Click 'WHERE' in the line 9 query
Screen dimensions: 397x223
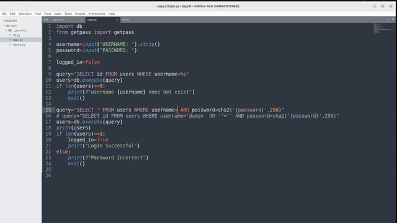144,74
